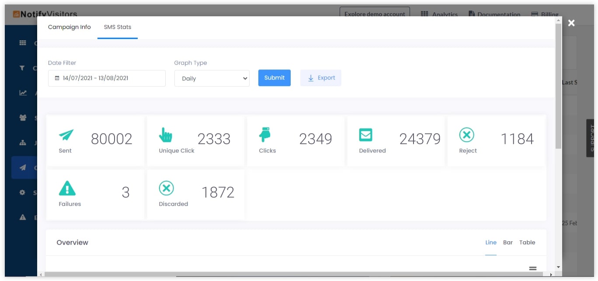Open the date range picker

107,78
